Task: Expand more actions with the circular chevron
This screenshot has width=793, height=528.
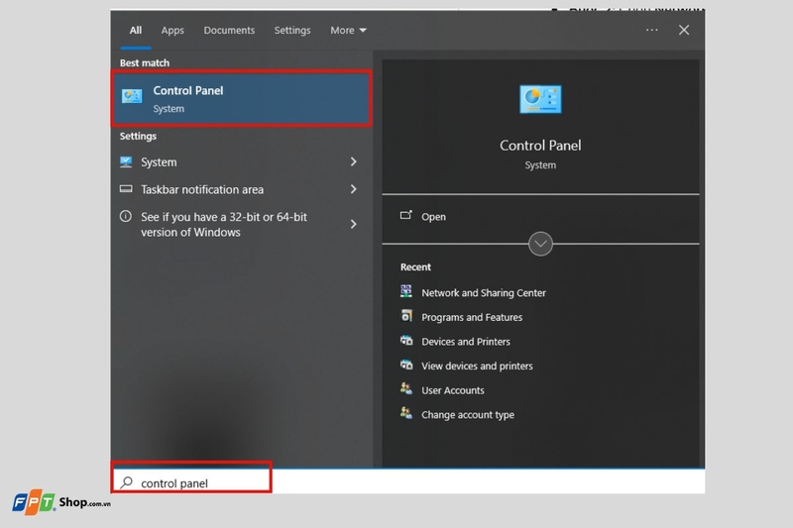Action: pos(540,244)
